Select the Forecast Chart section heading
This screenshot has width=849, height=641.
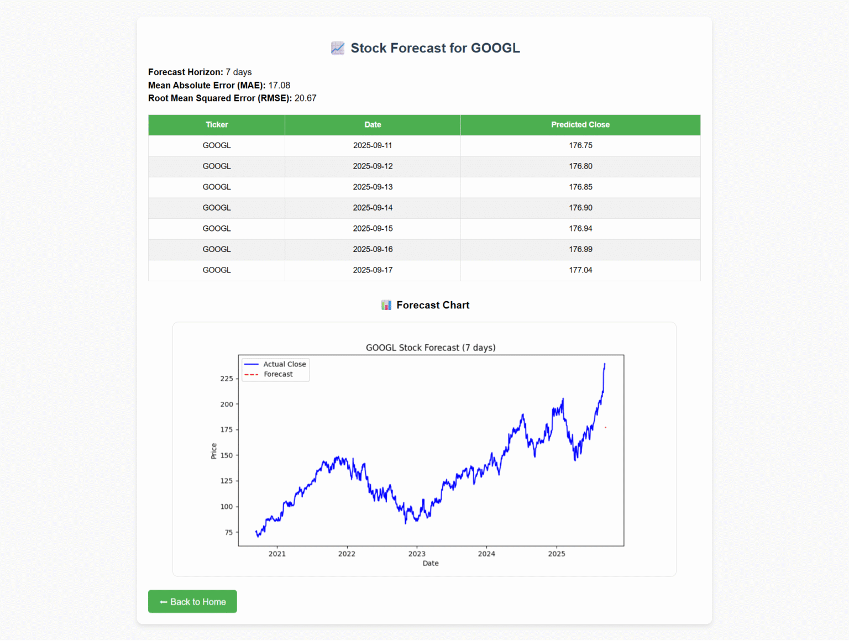[432, 304]
